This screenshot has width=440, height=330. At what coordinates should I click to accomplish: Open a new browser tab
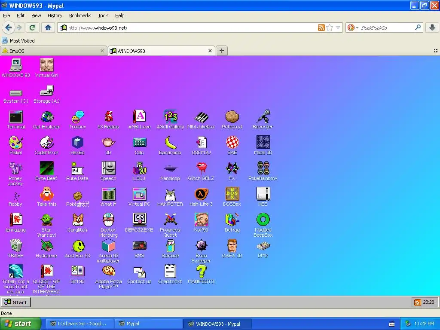[221, 51]
